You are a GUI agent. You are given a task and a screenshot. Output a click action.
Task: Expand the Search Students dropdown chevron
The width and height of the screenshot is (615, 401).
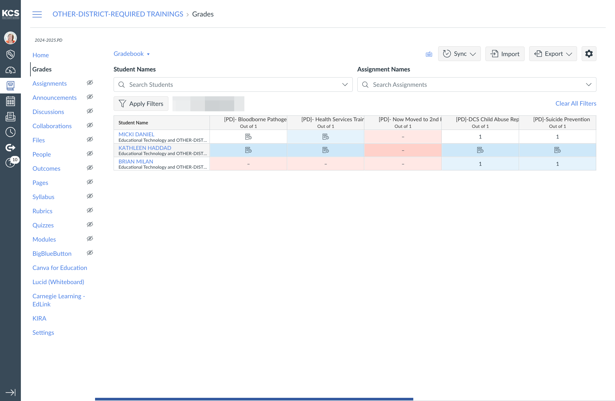point(345,84)
